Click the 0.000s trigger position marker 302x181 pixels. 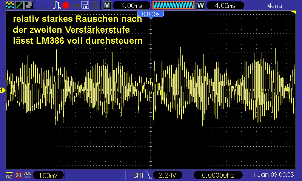tap(151, 14)
